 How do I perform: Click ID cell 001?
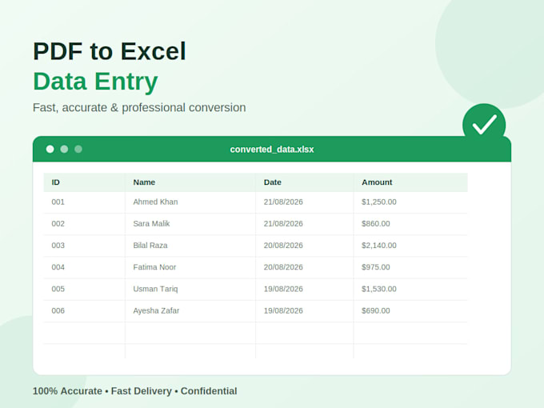tap(84, 202)
